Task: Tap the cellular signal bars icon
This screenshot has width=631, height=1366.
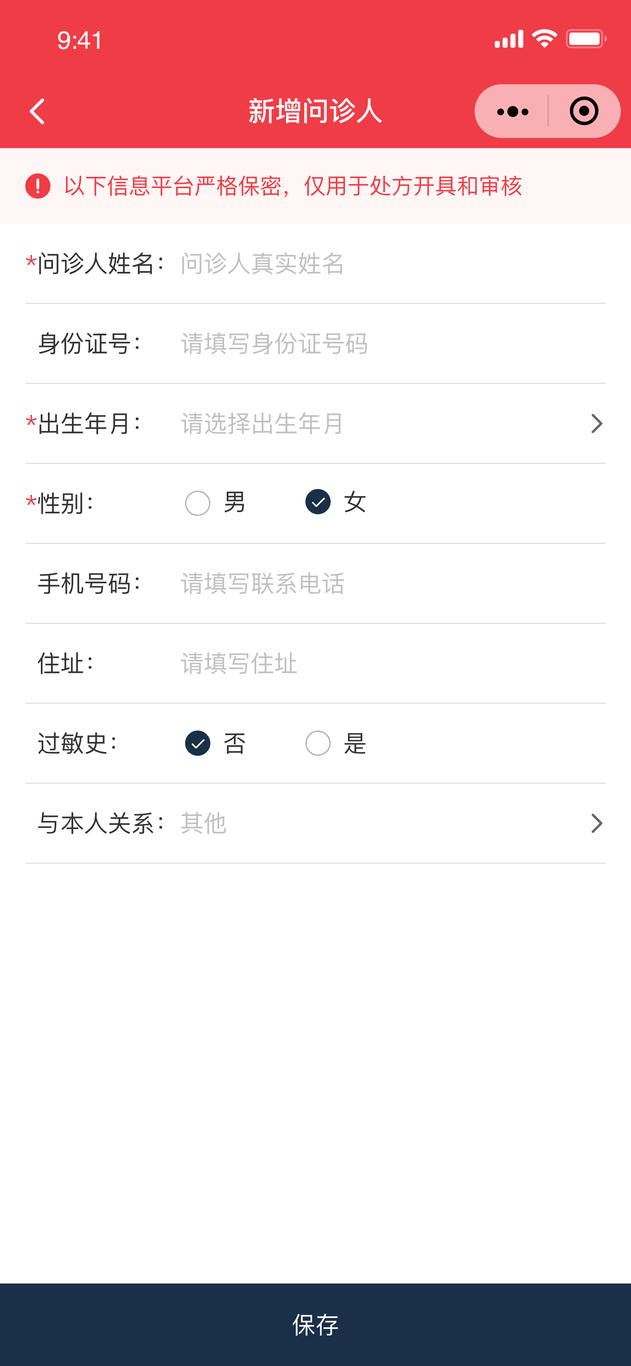Action: (x=509, y=39)
